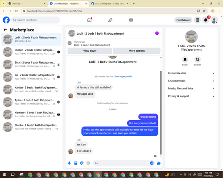Click the More options button
Viewport: 223px width, 178px height.
136,51
